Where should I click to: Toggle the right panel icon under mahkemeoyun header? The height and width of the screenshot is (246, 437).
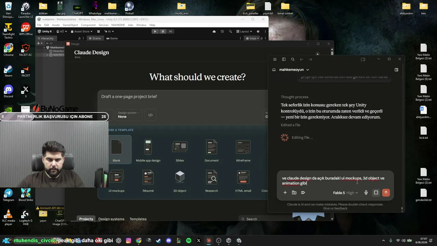[x=396, y=70]
